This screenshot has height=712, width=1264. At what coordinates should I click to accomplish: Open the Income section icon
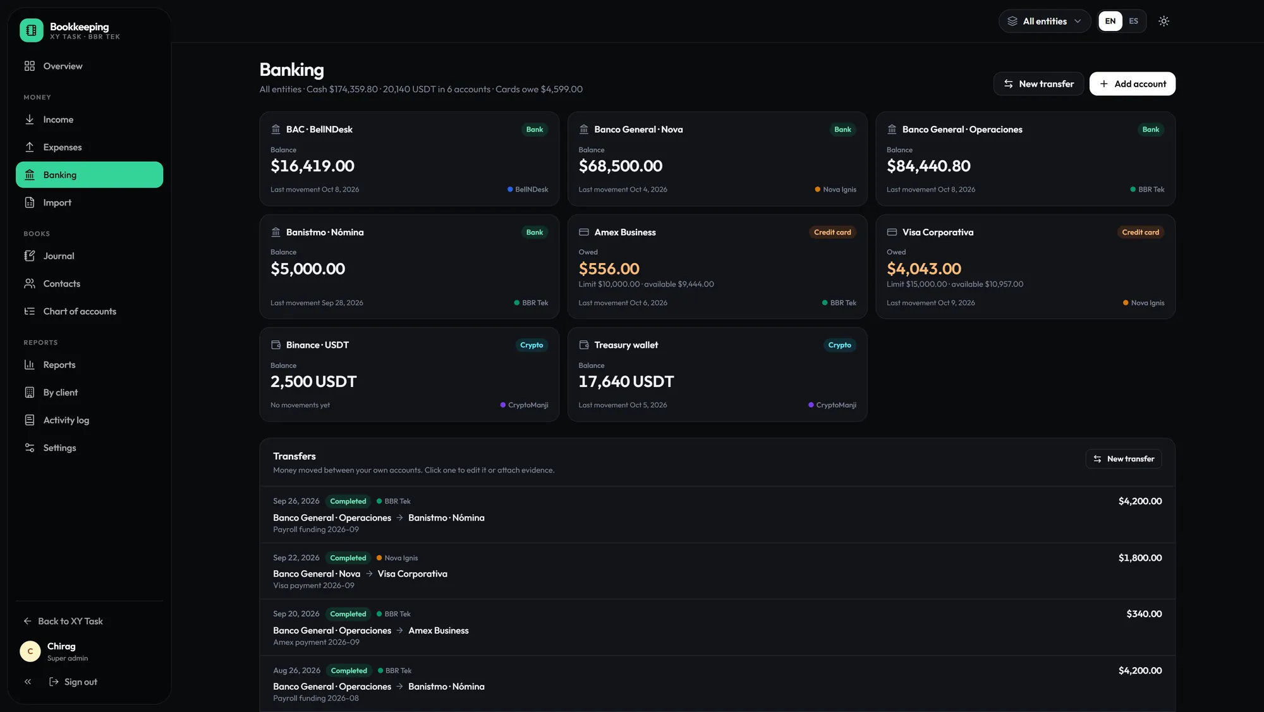pos(30,120)
